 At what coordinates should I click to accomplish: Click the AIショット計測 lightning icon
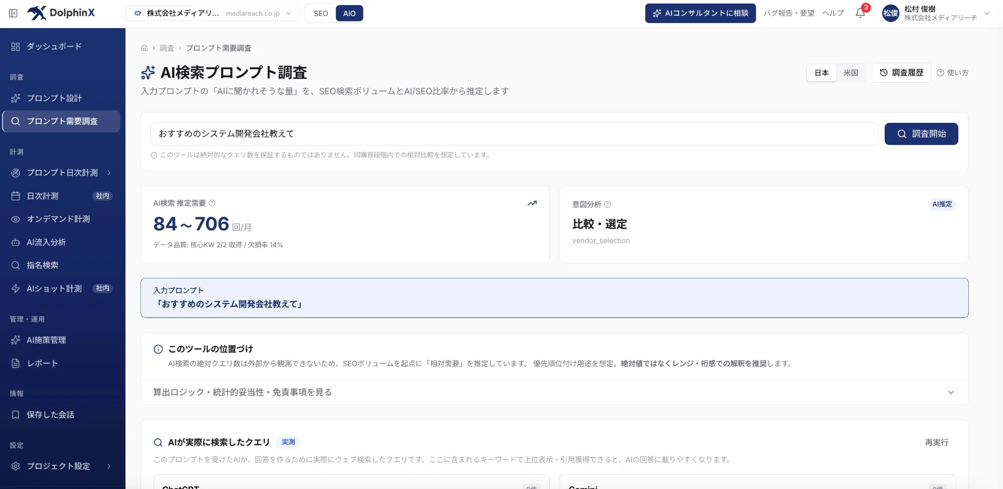coord(16,288)
